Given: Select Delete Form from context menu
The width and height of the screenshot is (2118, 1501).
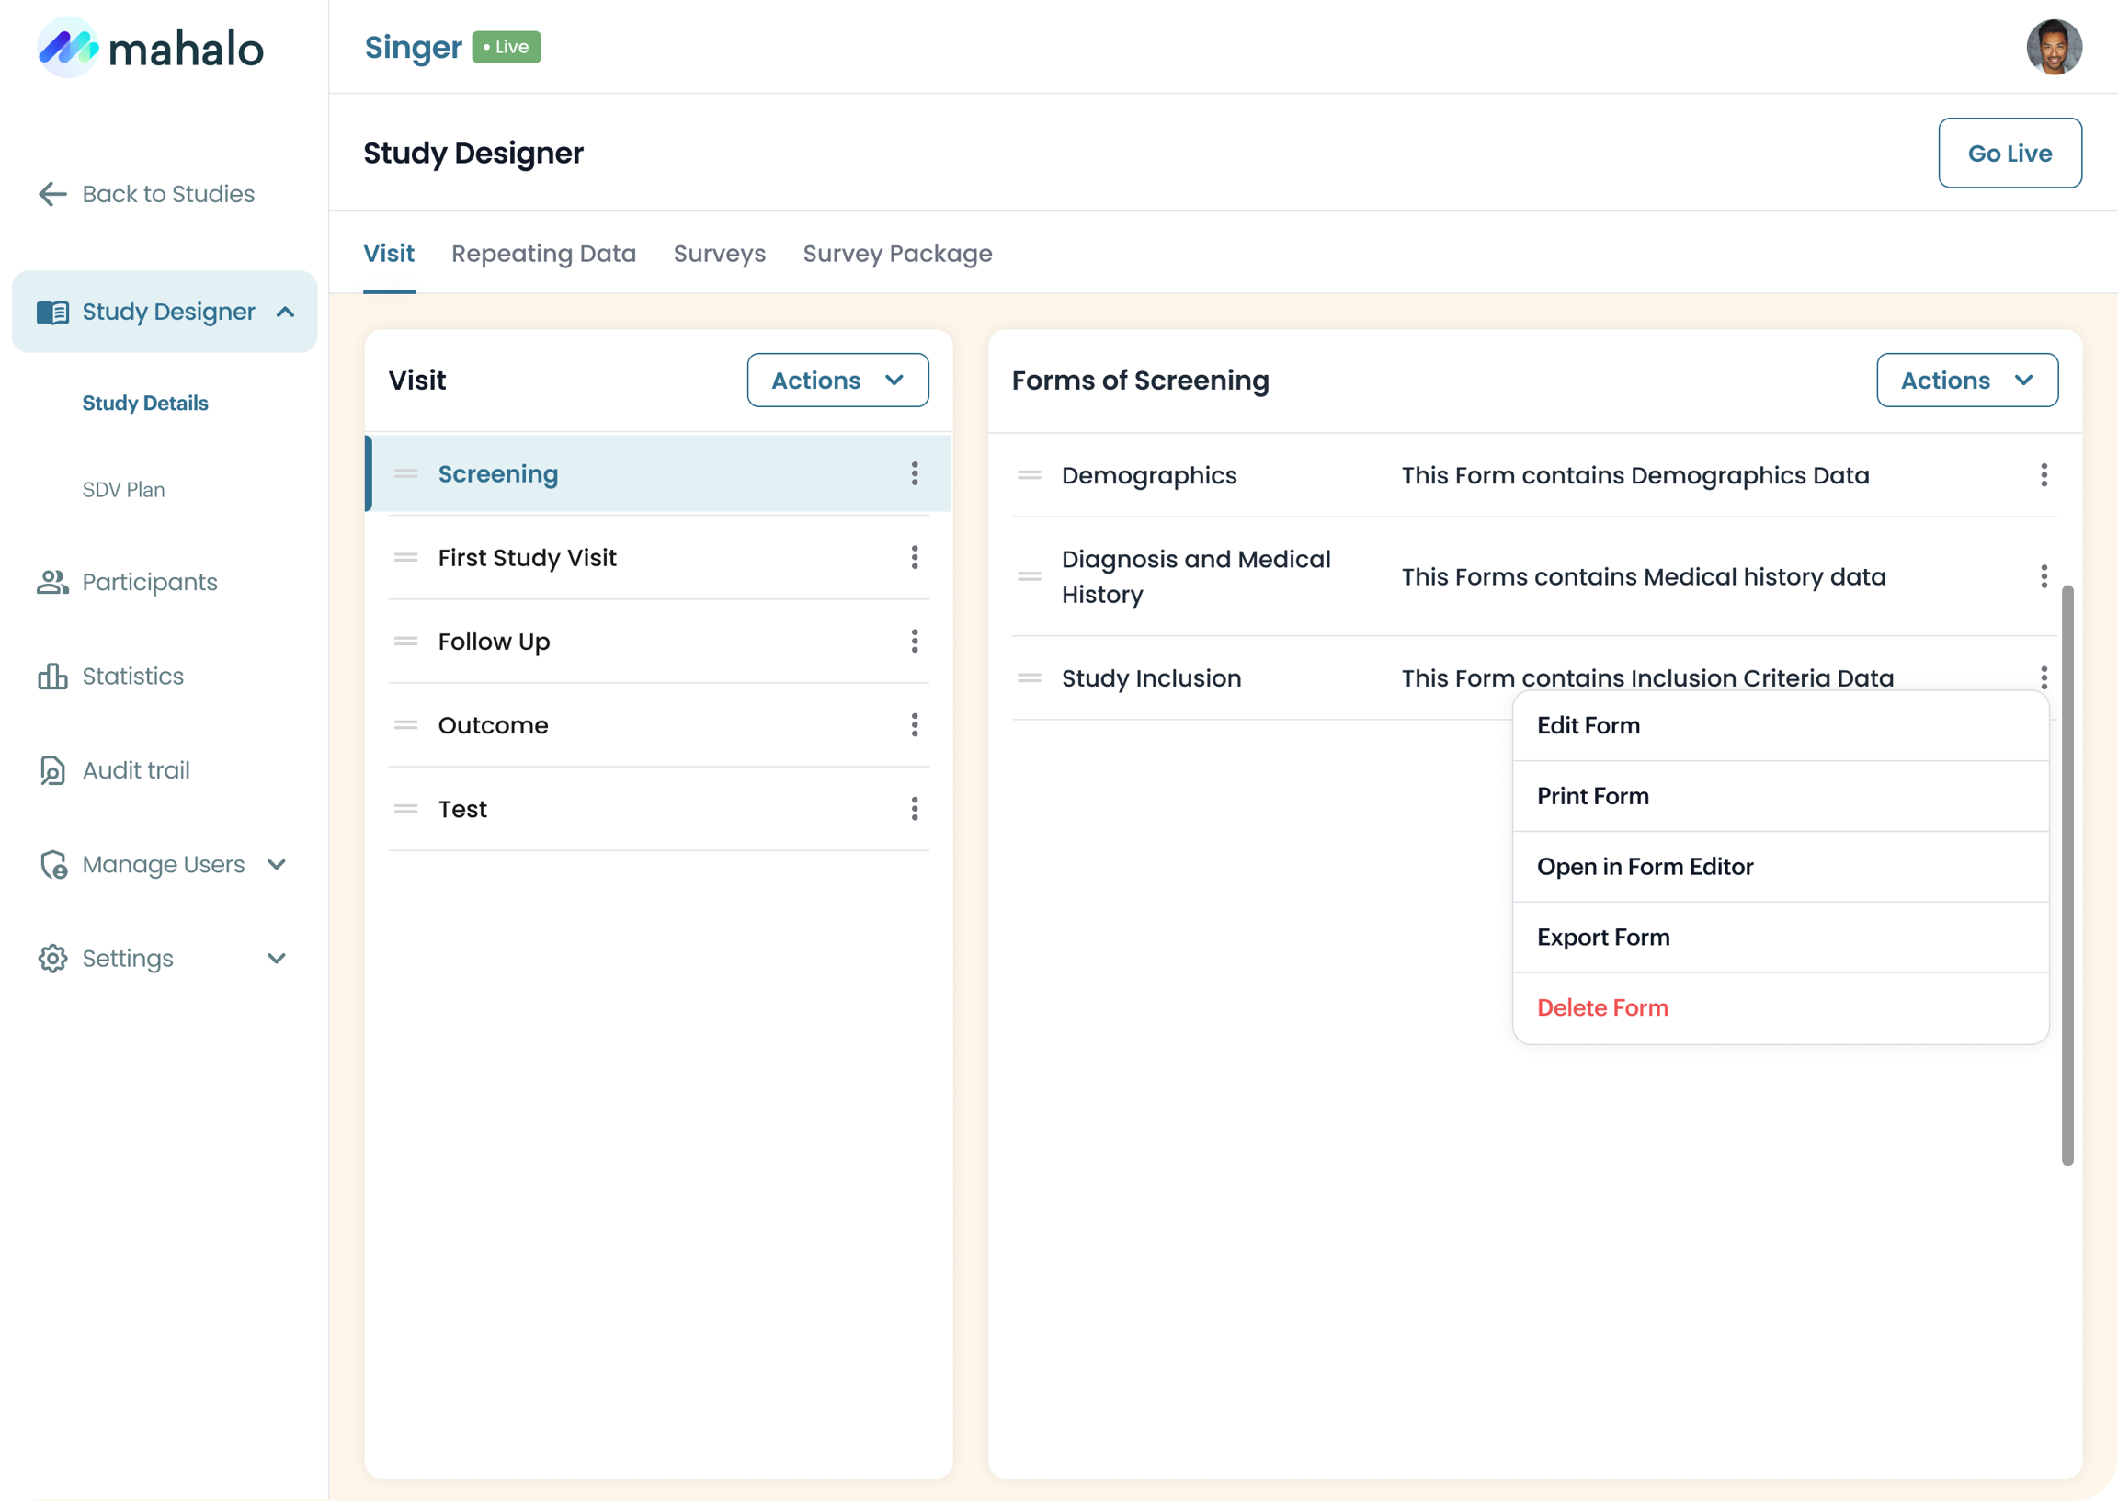Looking at the screenshot, I should 1601,1007.
